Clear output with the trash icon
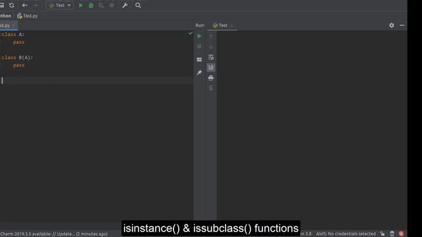This screenshot has height=237, width=422. tap(211, 88)
